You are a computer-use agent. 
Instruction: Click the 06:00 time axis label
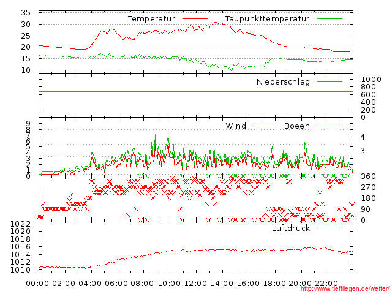click(116, 283)
